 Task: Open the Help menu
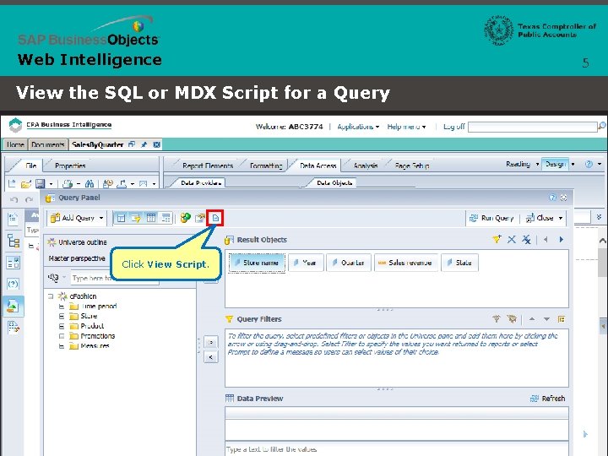[x=406, y=127]
